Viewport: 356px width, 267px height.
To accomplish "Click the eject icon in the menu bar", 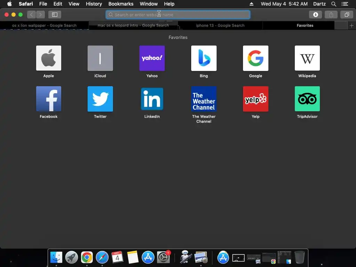I will pos(251,4).
